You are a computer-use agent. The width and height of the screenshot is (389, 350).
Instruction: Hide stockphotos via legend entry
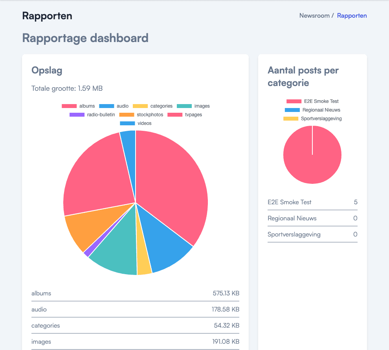point(141,115)
